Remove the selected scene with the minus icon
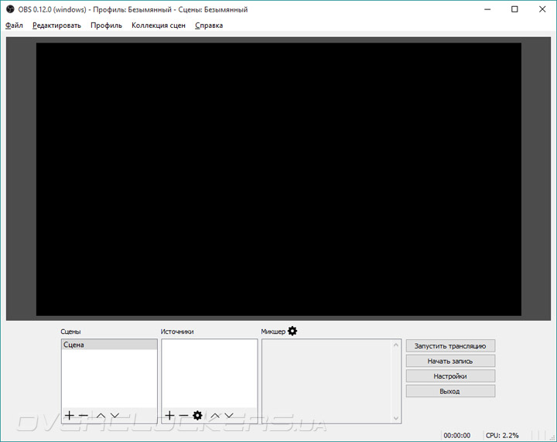Screen dimensions: 557x442 click(x=84, y=415)
